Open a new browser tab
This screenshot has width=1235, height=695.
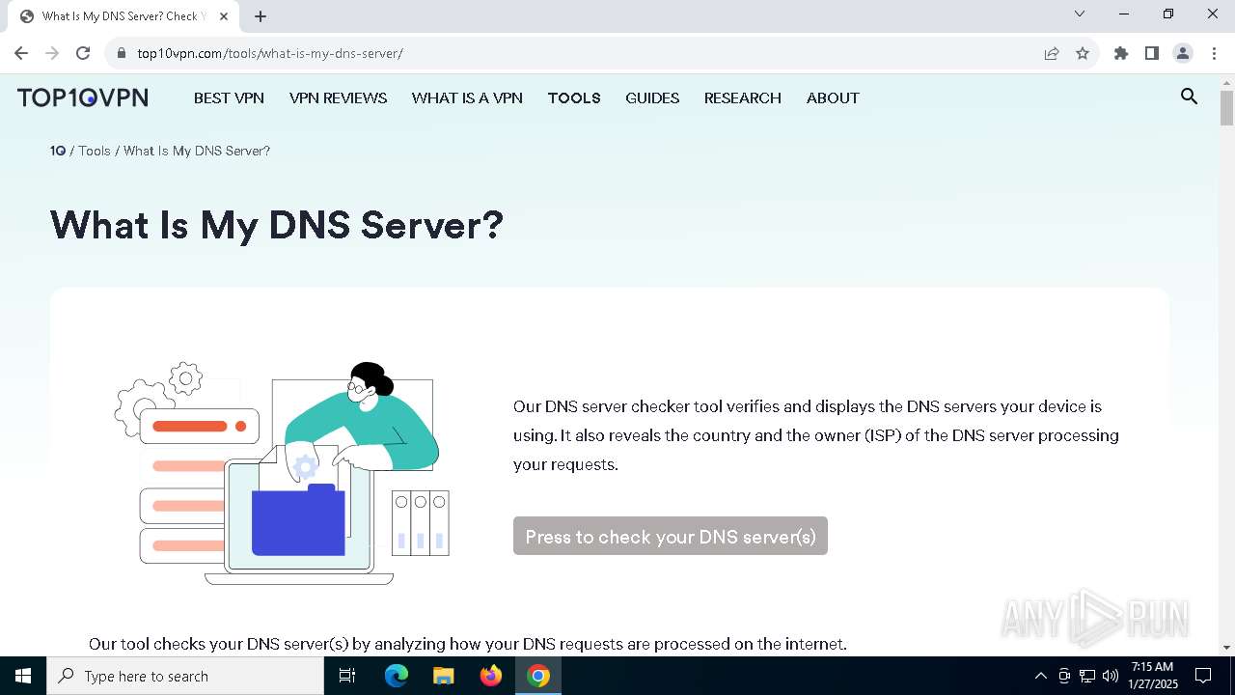pos(261,16)
